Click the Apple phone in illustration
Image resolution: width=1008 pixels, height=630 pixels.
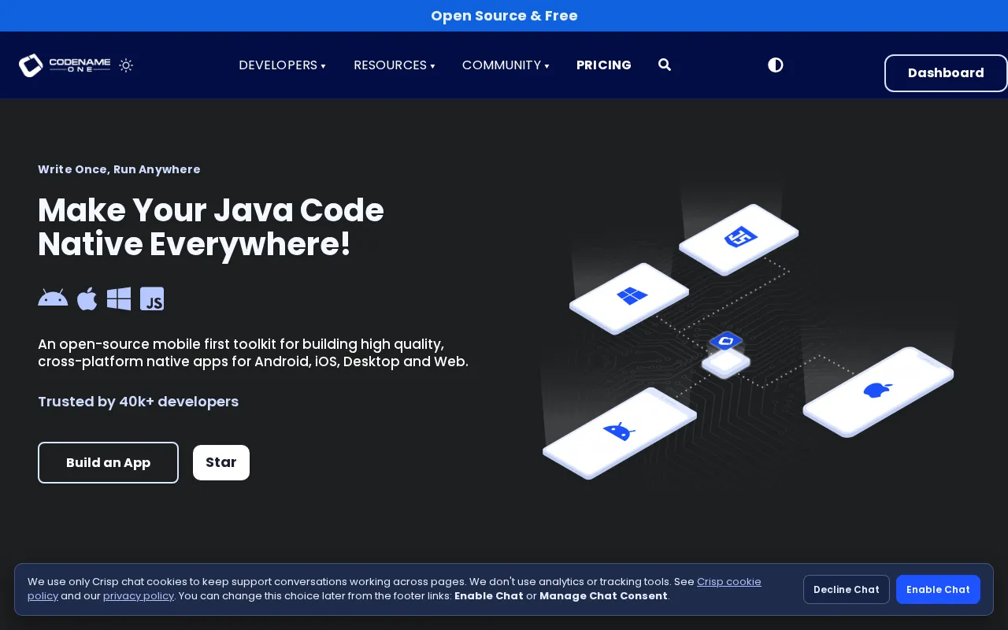pos(878,391)
